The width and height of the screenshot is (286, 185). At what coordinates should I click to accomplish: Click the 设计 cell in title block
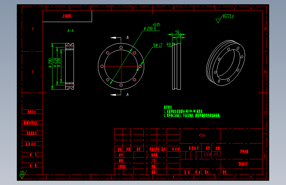pos(121,155)
